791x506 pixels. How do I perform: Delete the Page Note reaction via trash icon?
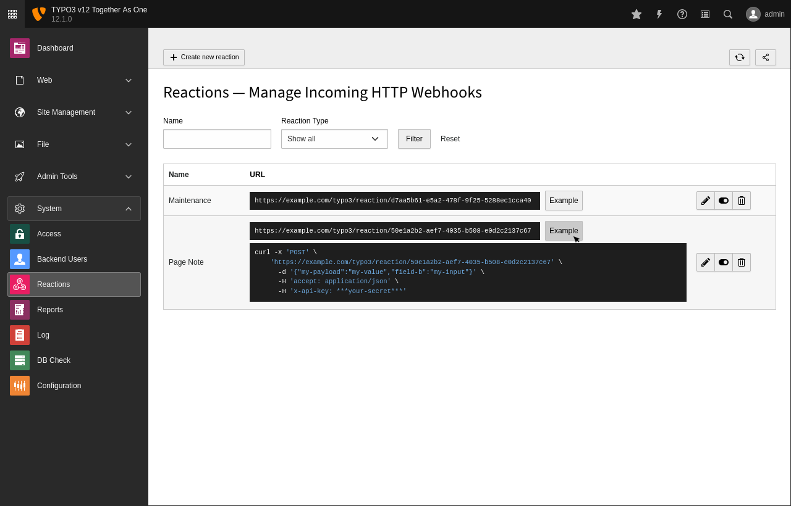coord(741,262)
